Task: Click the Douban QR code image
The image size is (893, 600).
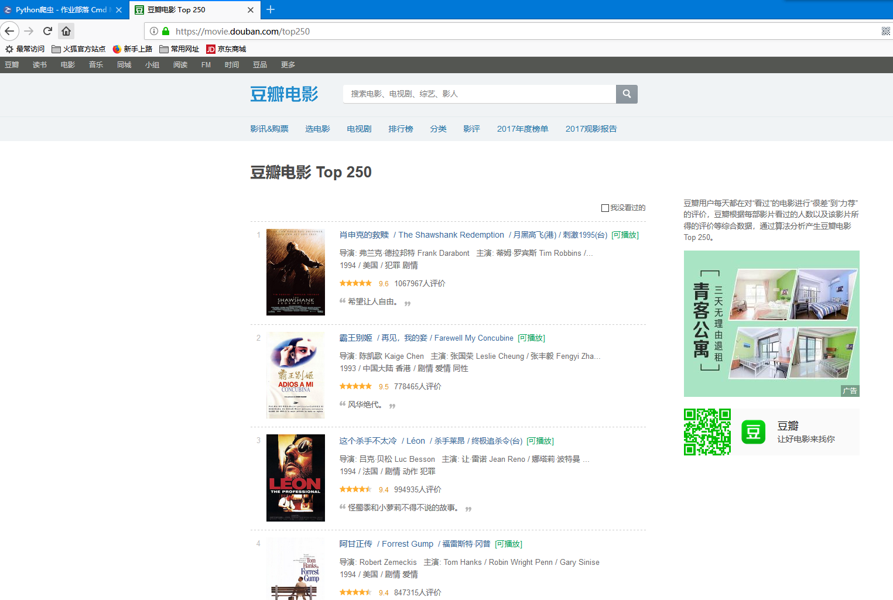Action: (707, 432)
